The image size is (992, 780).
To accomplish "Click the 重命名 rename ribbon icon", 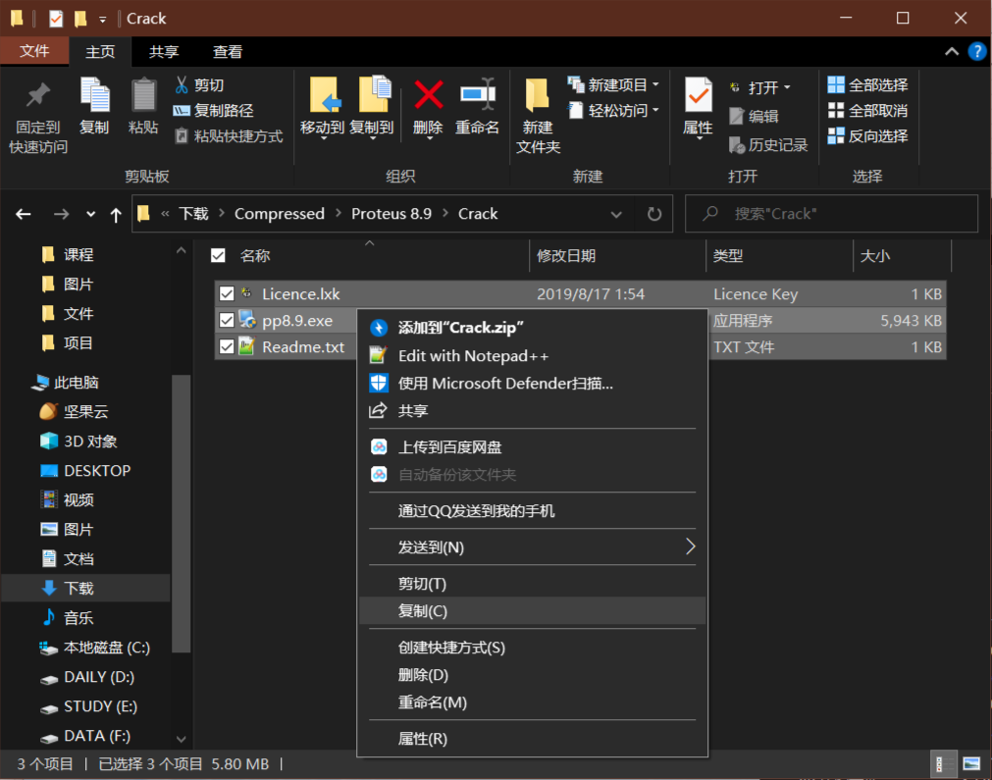I will [478, 106].
